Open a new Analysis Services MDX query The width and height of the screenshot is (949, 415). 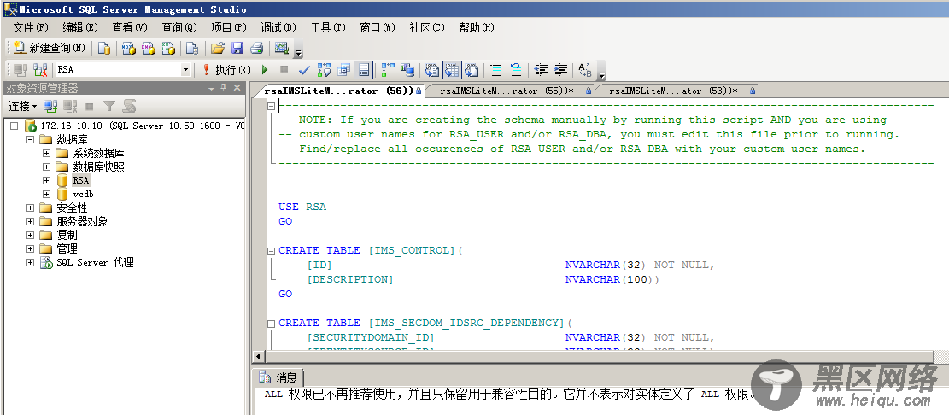(x=128, y=49)
